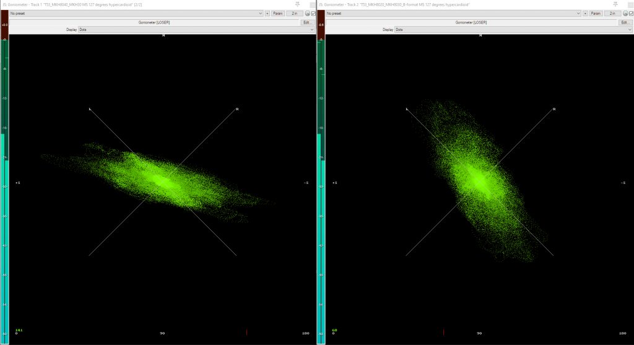Toggle bypass checkbox in Track 2 Goniometer
This screenshot has width=634, height=345.
pyautogui.click(x=631, y=14)
